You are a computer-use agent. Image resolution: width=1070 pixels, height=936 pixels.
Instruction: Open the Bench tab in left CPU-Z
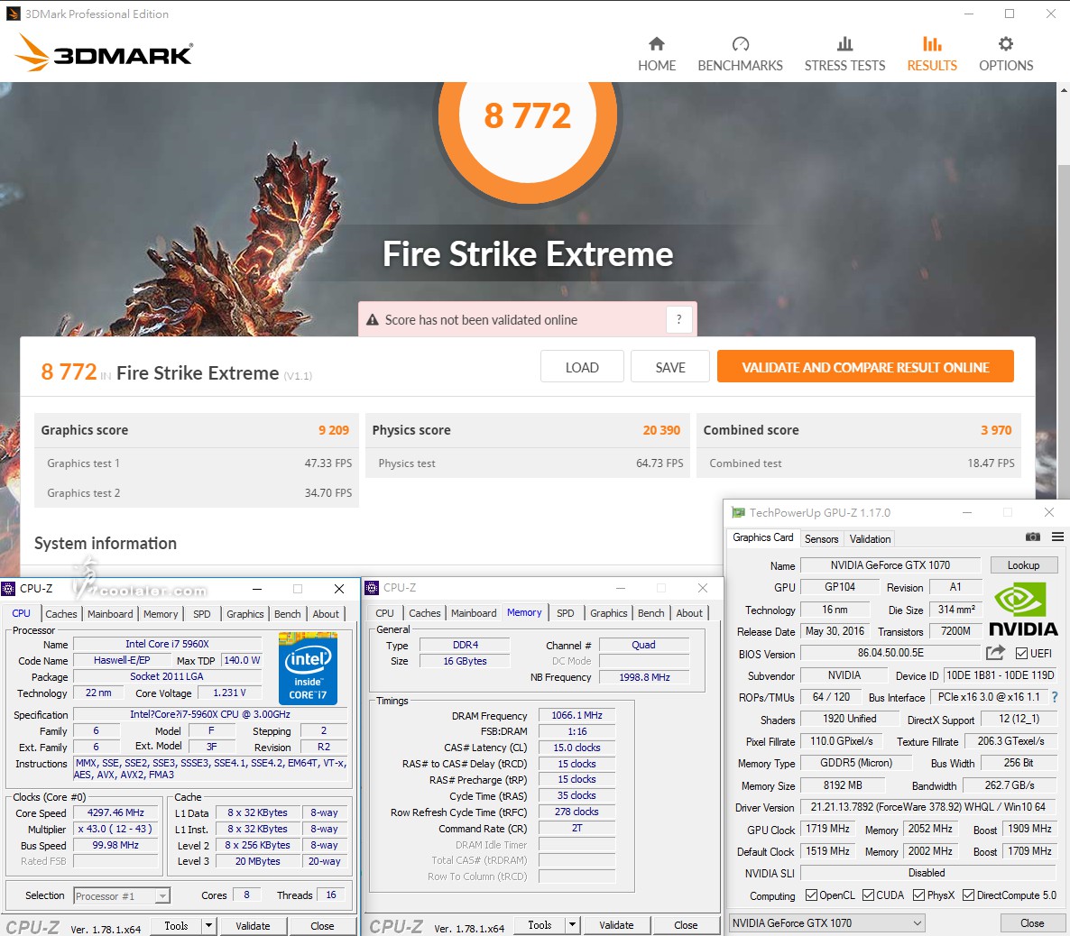(x=287, y=614)
